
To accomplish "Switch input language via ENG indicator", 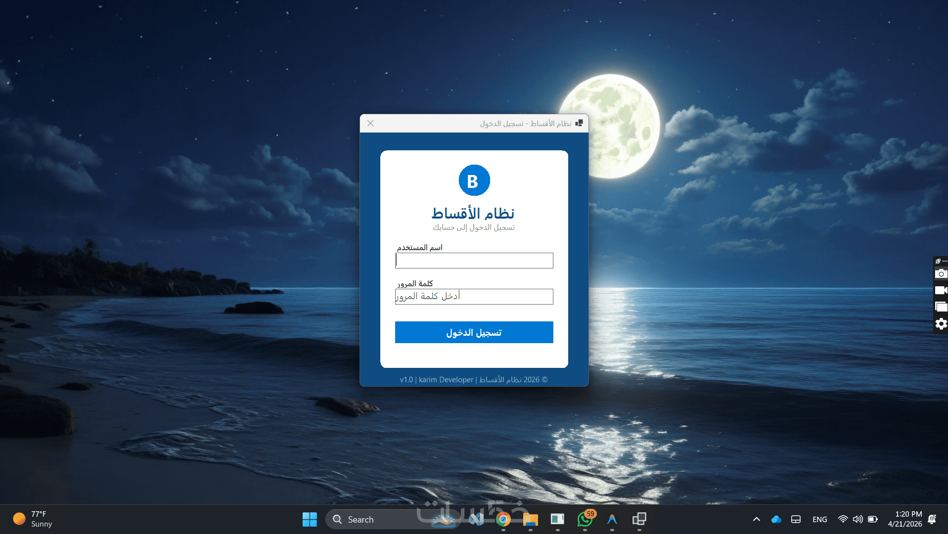I will click(x=820, y=519).
